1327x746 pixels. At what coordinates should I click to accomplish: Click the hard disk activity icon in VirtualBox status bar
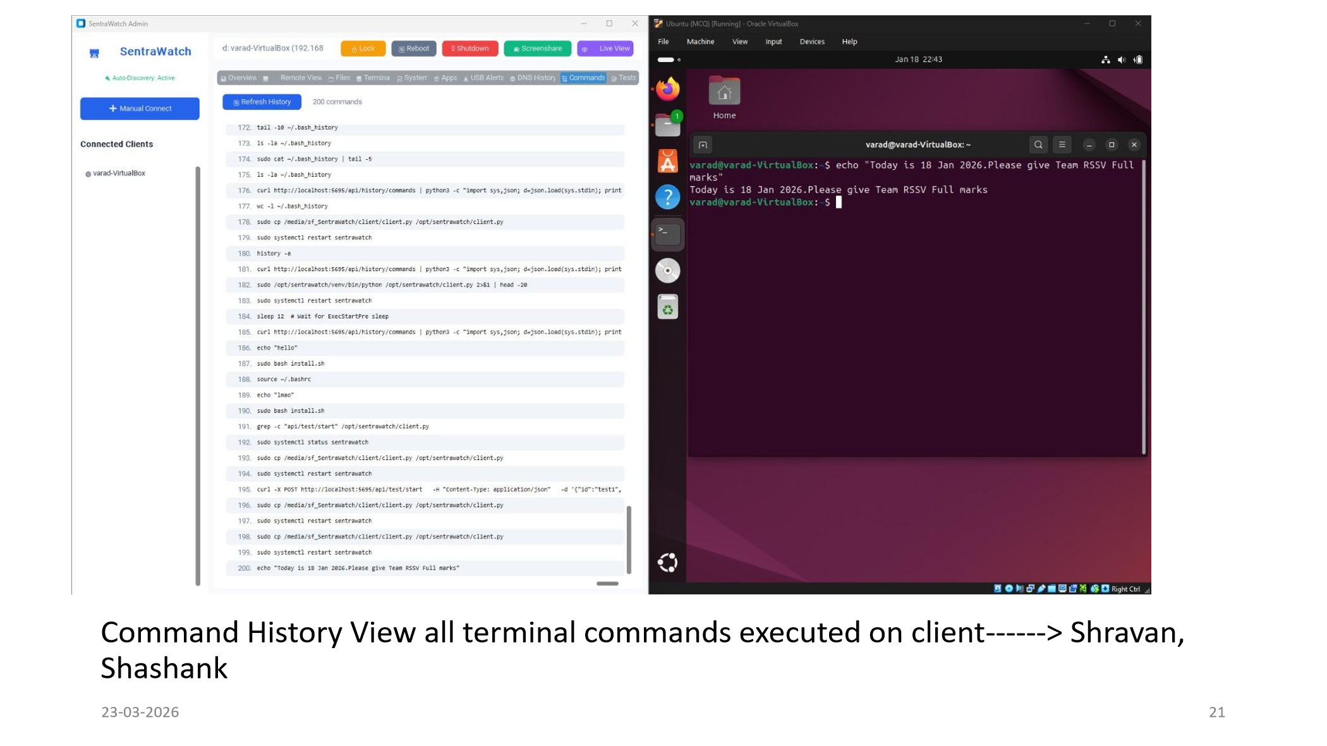(997, 589)
